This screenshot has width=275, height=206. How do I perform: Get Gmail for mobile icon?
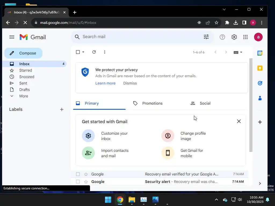click(x=168, y=153)
